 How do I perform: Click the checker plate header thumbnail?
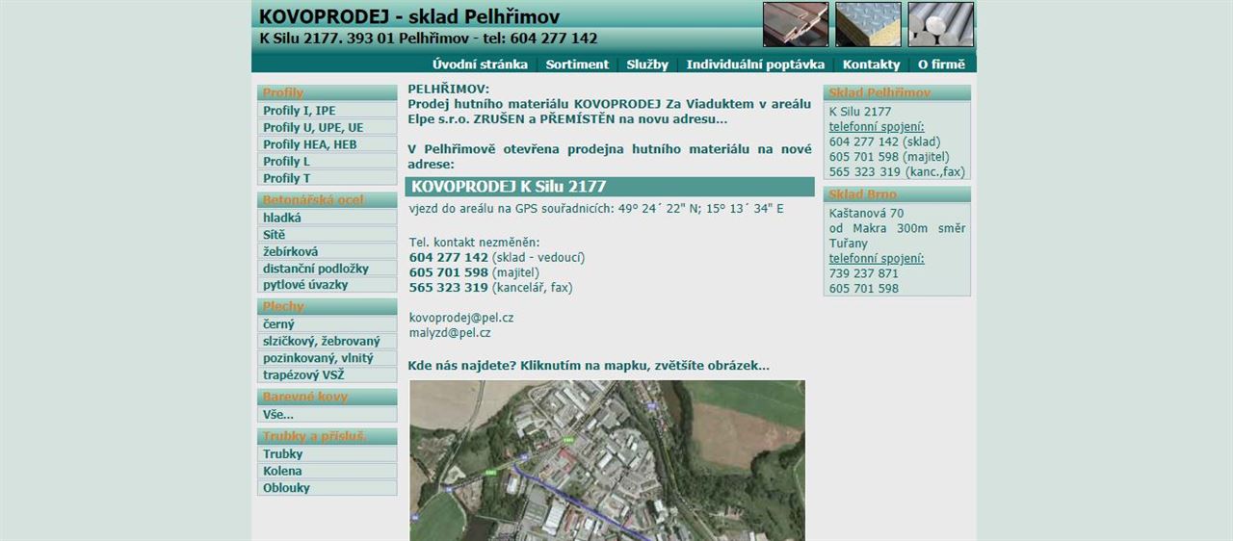[x=868, y=24]
